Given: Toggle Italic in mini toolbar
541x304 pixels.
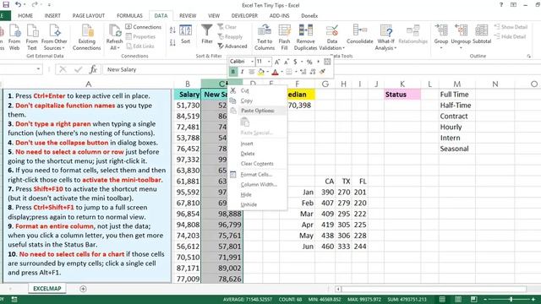Looking at the screenshot, I should 243,72.
